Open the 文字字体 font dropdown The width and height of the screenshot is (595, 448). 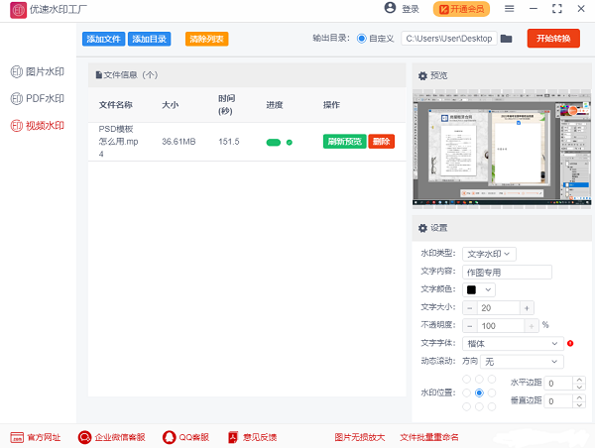(x=513, y=343)
